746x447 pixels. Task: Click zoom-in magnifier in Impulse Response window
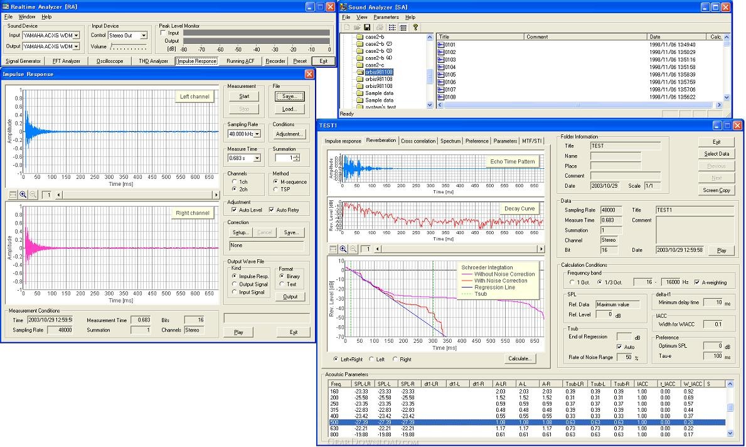pyautogui.click(x=23, y=195)
